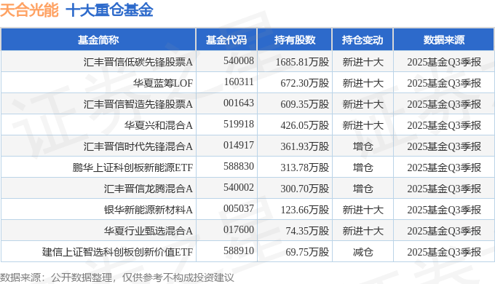495x284 pixels.
Task: Click the 74.35万股 holding value
Action: tap(307, 231)
